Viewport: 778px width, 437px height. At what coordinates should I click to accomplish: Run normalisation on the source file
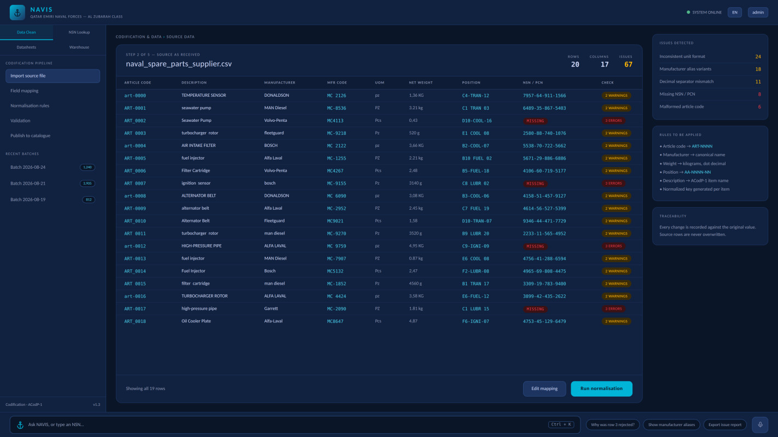click(601, 388)
